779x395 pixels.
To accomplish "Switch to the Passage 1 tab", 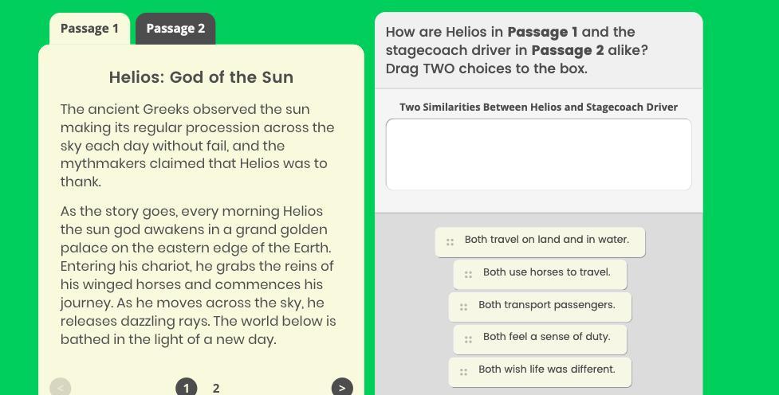I will (x=89, y=29).
